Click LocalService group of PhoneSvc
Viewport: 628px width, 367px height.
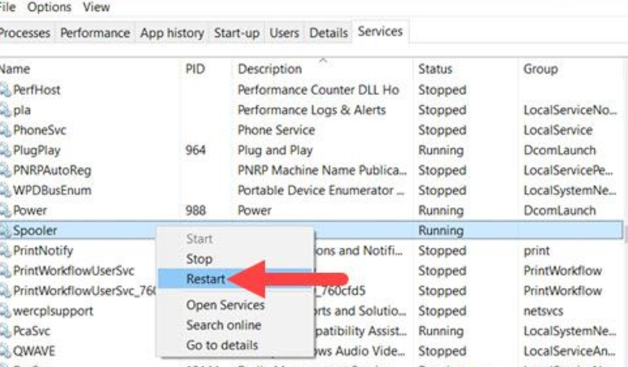point(558,130)
